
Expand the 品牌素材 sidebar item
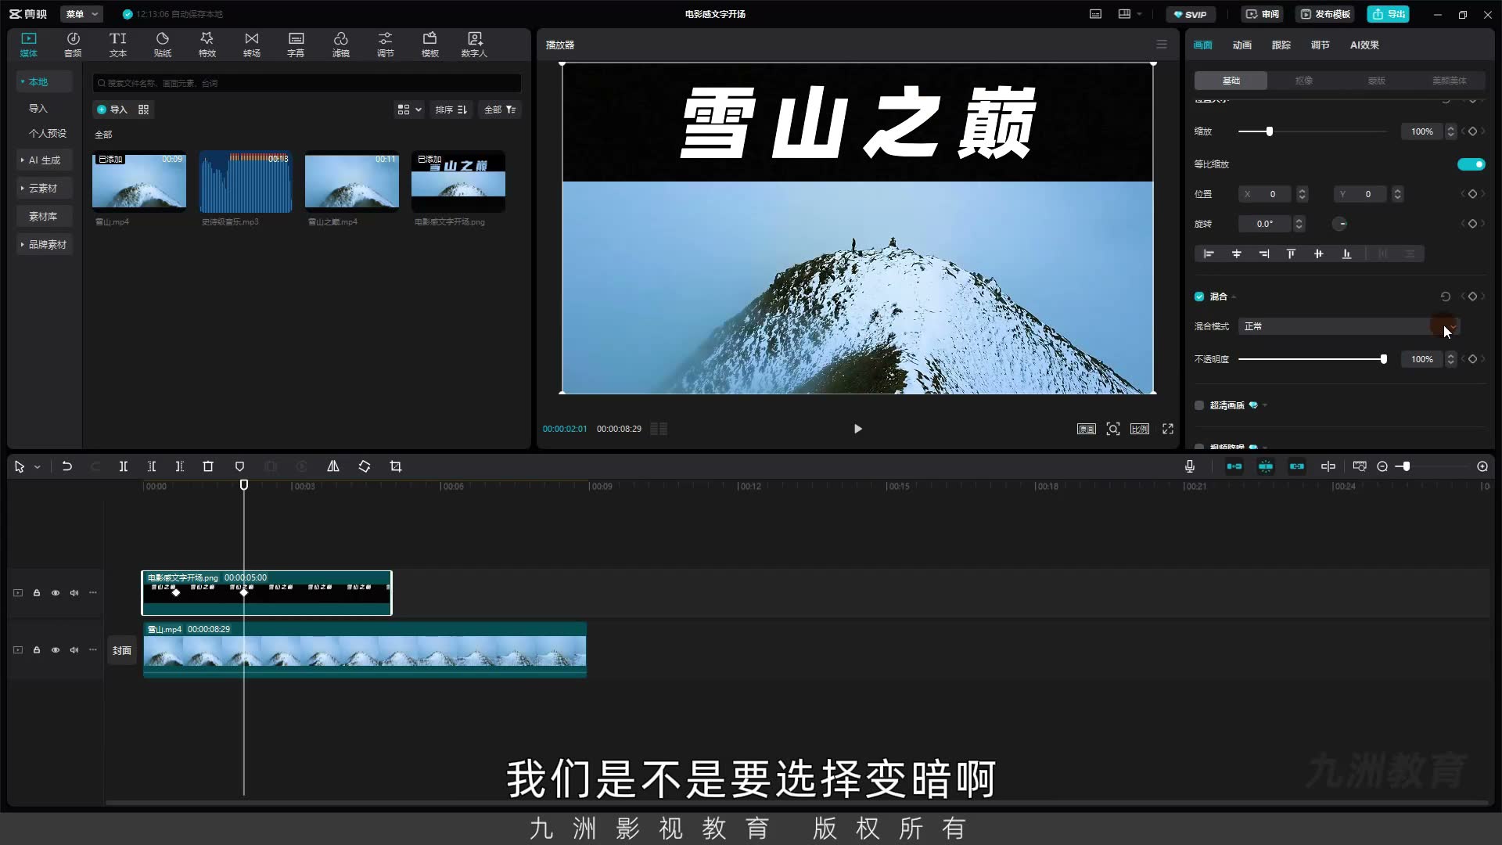[x=45, y=245]
